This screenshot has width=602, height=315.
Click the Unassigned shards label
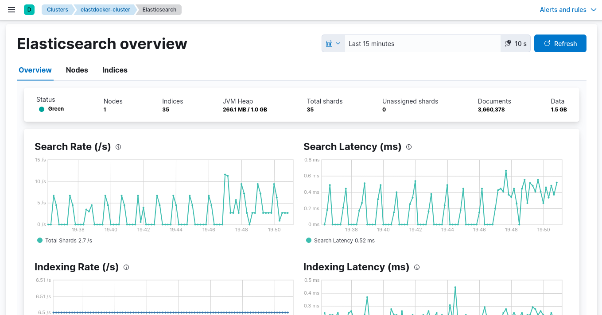point(410,101)
